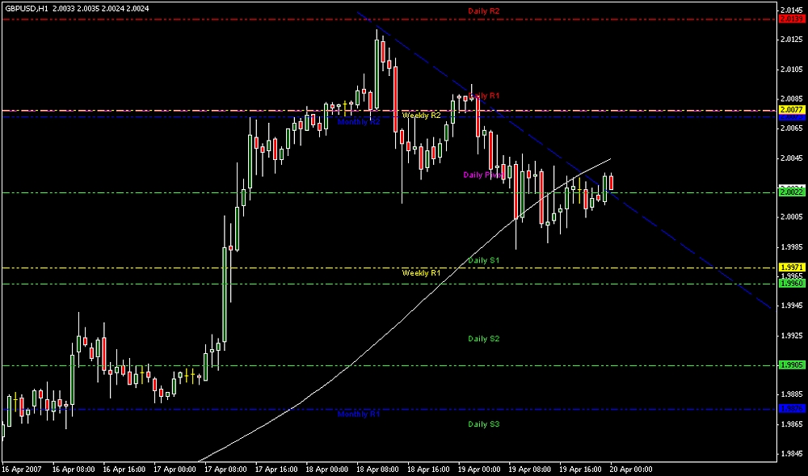Select the green 2.0022 price tag
The height and width of the screenshot is (476, 808).
(x=789, y=192)
